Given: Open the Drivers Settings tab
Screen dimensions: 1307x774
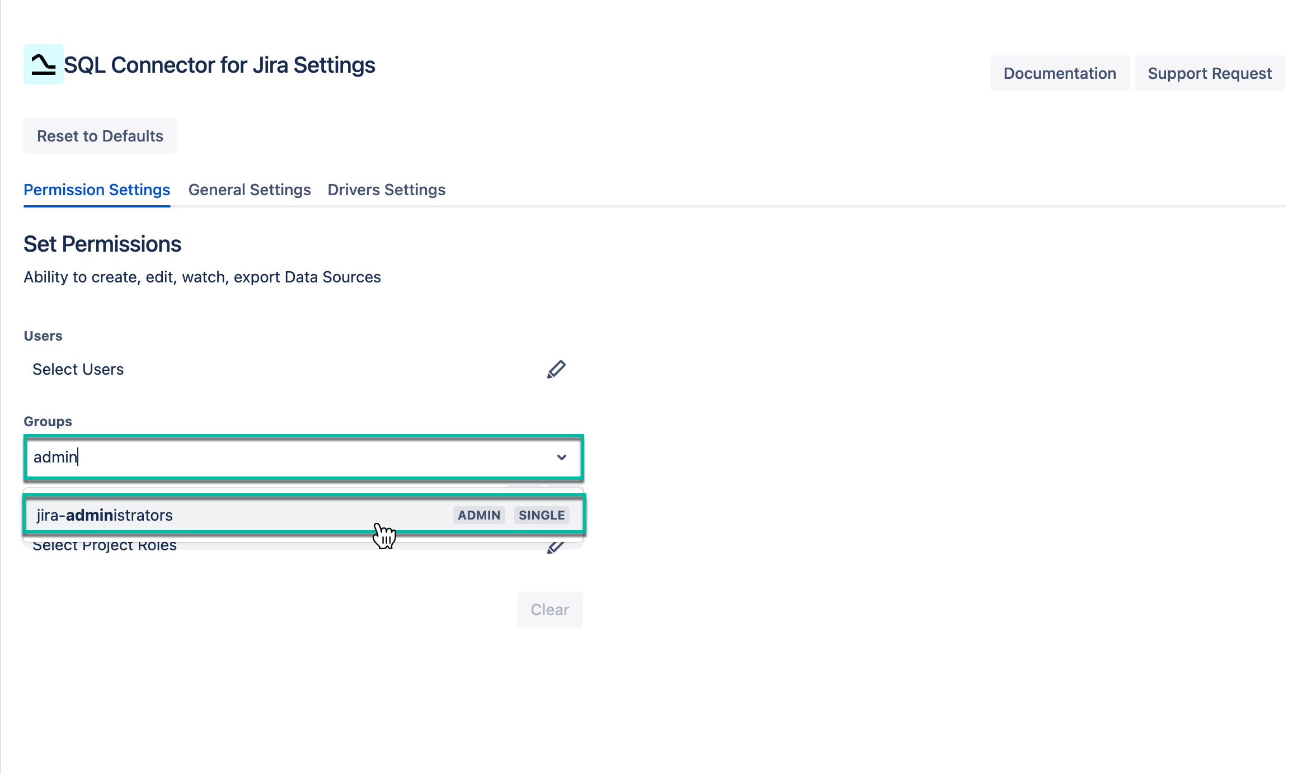Looking at the screenshot, I should click(386, 190).
